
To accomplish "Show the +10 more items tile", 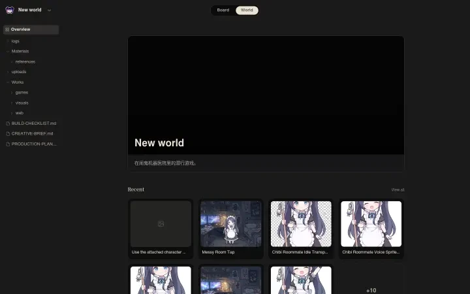I will (x=371, y=280).
